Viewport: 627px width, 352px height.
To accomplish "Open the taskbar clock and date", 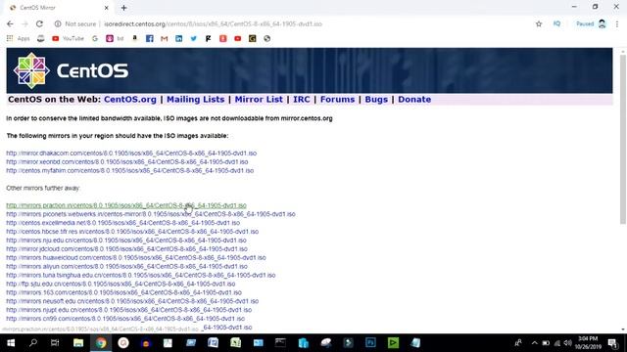I will (x=588, y=343).
